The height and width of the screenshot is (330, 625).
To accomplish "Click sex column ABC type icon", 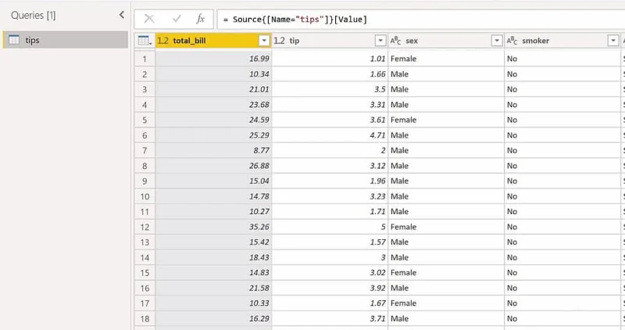I will click(x=396, y=41).
